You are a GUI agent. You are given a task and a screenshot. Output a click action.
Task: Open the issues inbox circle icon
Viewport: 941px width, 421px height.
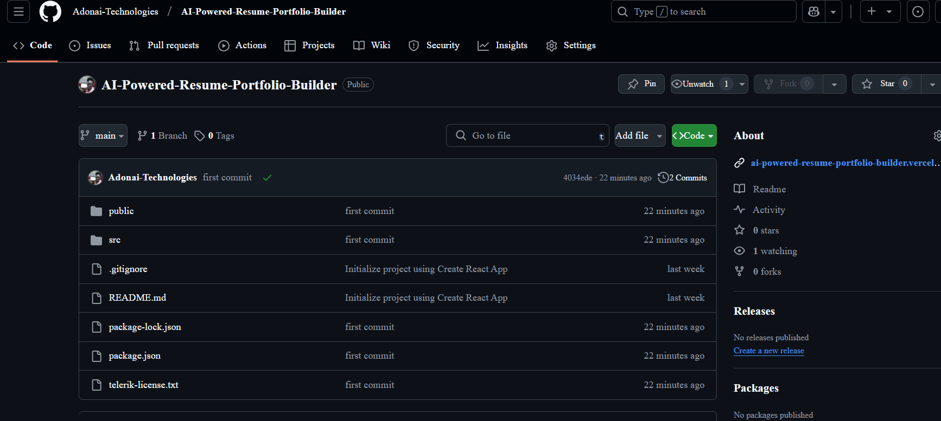click(918, 11)
